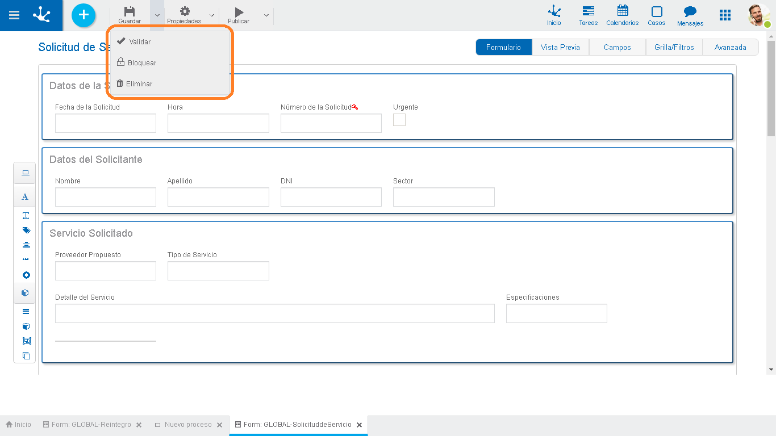
Task: Open Casos from top bar
Action: point(656,15)
